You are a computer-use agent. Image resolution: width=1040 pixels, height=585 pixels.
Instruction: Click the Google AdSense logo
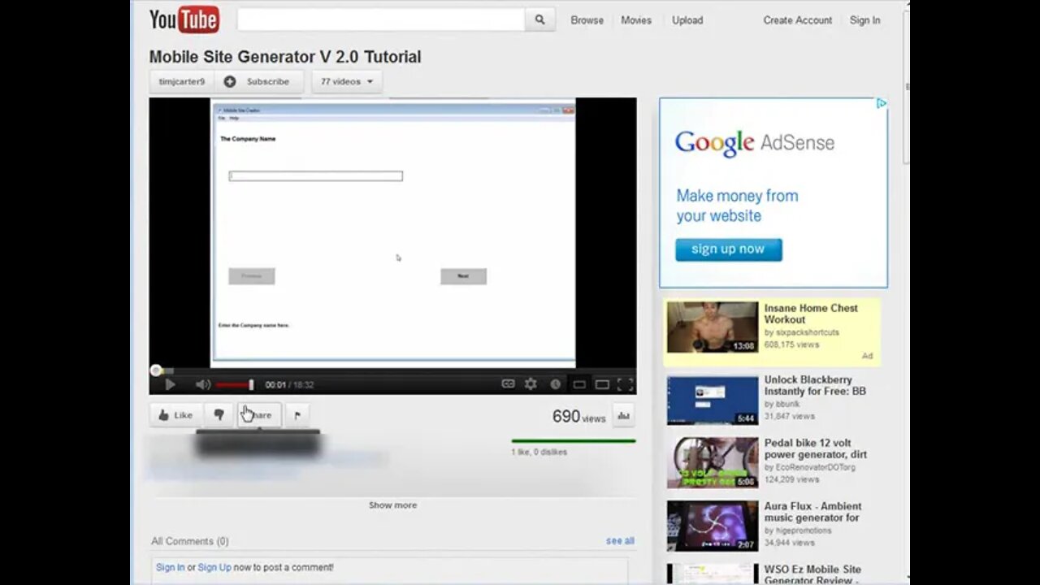pyautogui.click(x=755, y=143)
